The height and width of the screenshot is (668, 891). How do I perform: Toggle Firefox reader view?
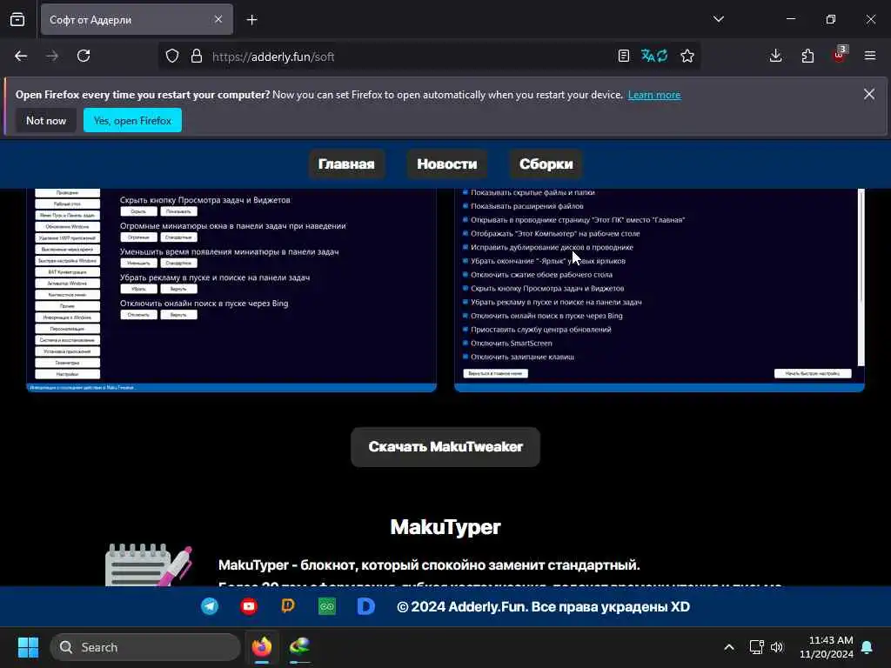click(623, 56)
